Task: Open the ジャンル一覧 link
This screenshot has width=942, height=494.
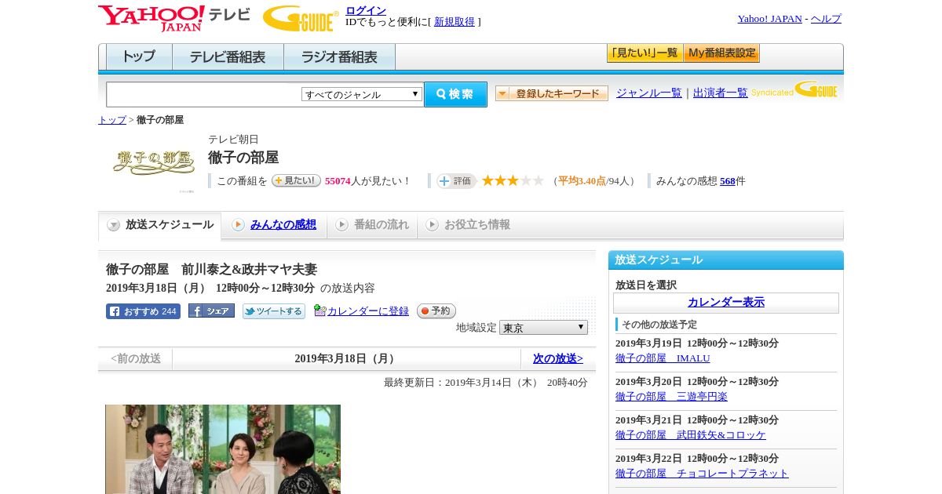Action: tap(649, 93)
